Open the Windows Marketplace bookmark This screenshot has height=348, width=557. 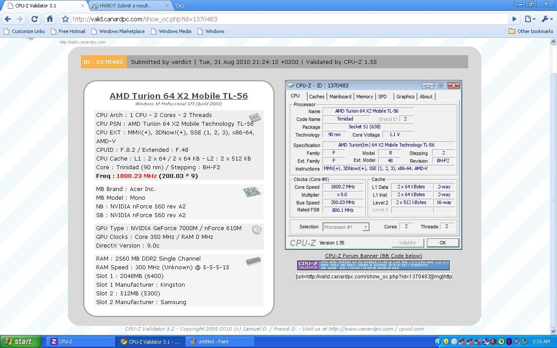coord(118,31)
